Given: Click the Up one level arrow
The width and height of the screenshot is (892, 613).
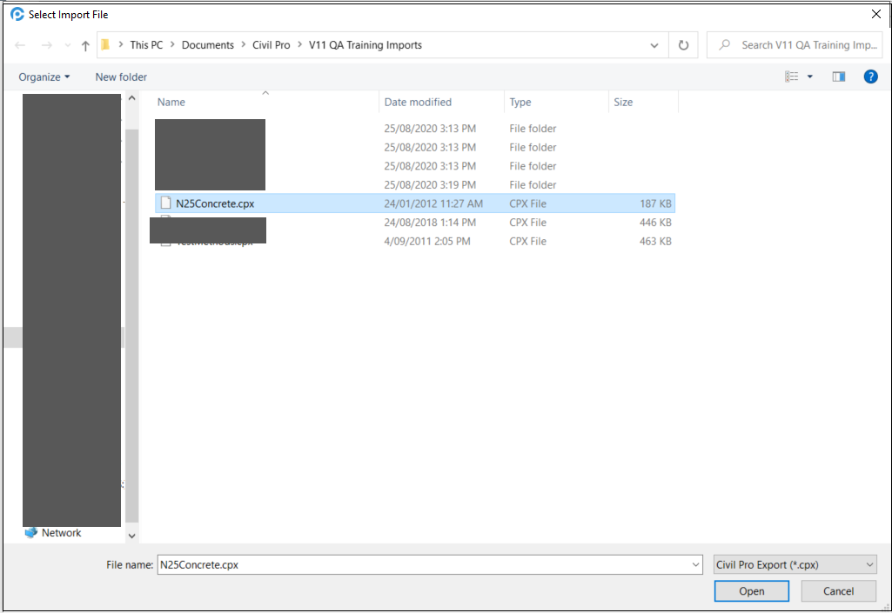Looking at the screenshot, I should click(85, 45).
